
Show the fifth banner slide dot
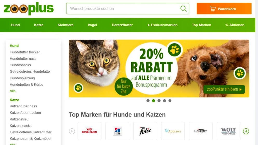(x=170, y=101)
